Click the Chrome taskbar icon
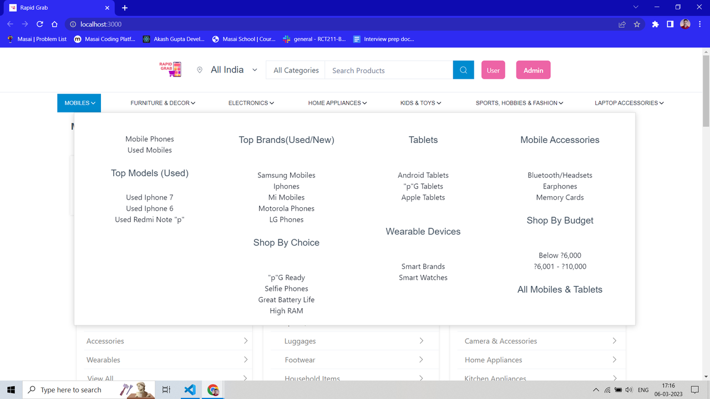Viewport: 710px width, 399px height. click(213, 390)
